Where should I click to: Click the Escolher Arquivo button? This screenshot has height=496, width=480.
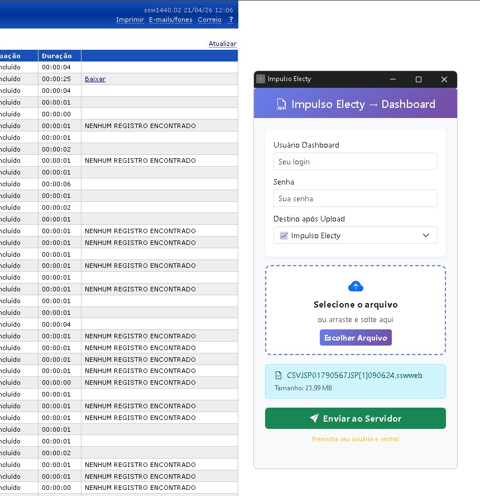[x=356, y=338]
